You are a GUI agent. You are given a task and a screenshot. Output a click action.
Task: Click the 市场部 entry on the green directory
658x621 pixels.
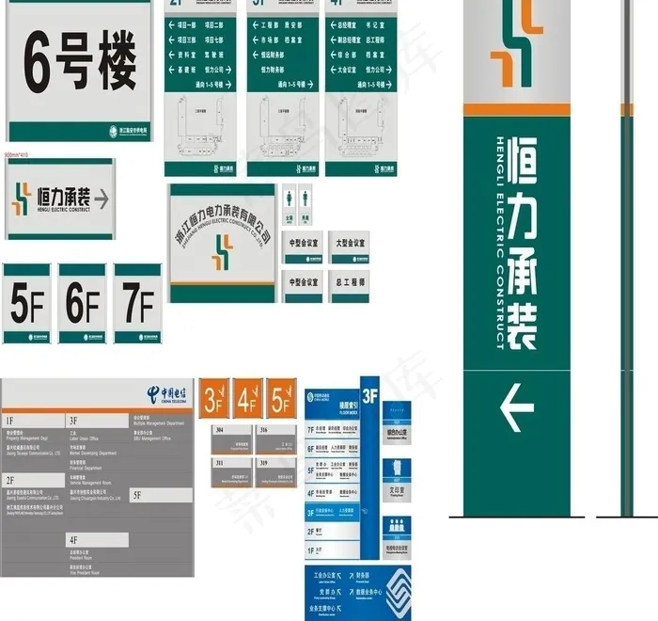270,40
